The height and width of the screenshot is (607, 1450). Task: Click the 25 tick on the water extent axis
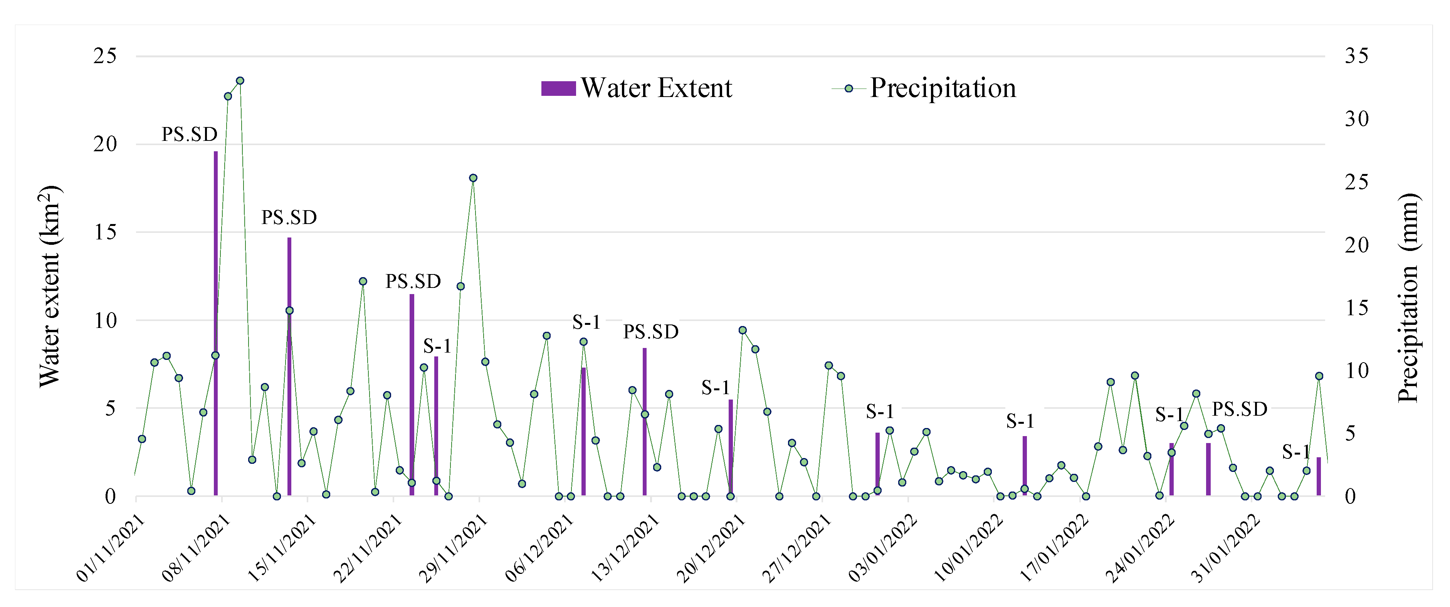pyautogui.click(x=105, y=56)
